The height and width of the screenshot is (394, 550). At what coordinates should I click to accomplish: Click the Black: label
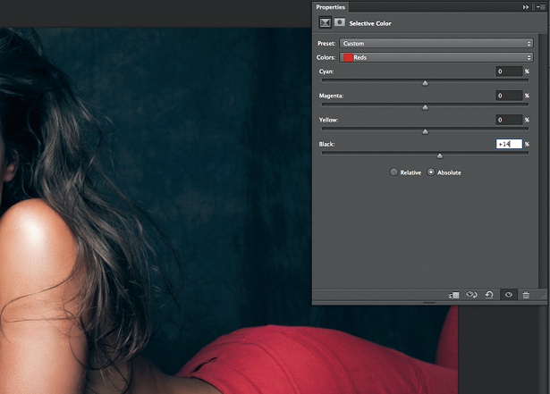[326, 144]
